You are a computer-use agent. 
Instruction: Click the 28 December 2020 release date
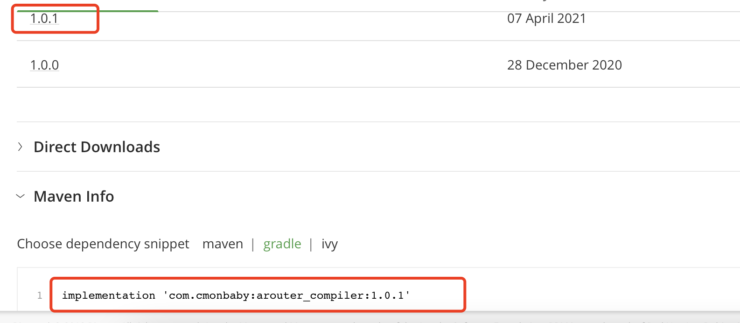point(565,65)
